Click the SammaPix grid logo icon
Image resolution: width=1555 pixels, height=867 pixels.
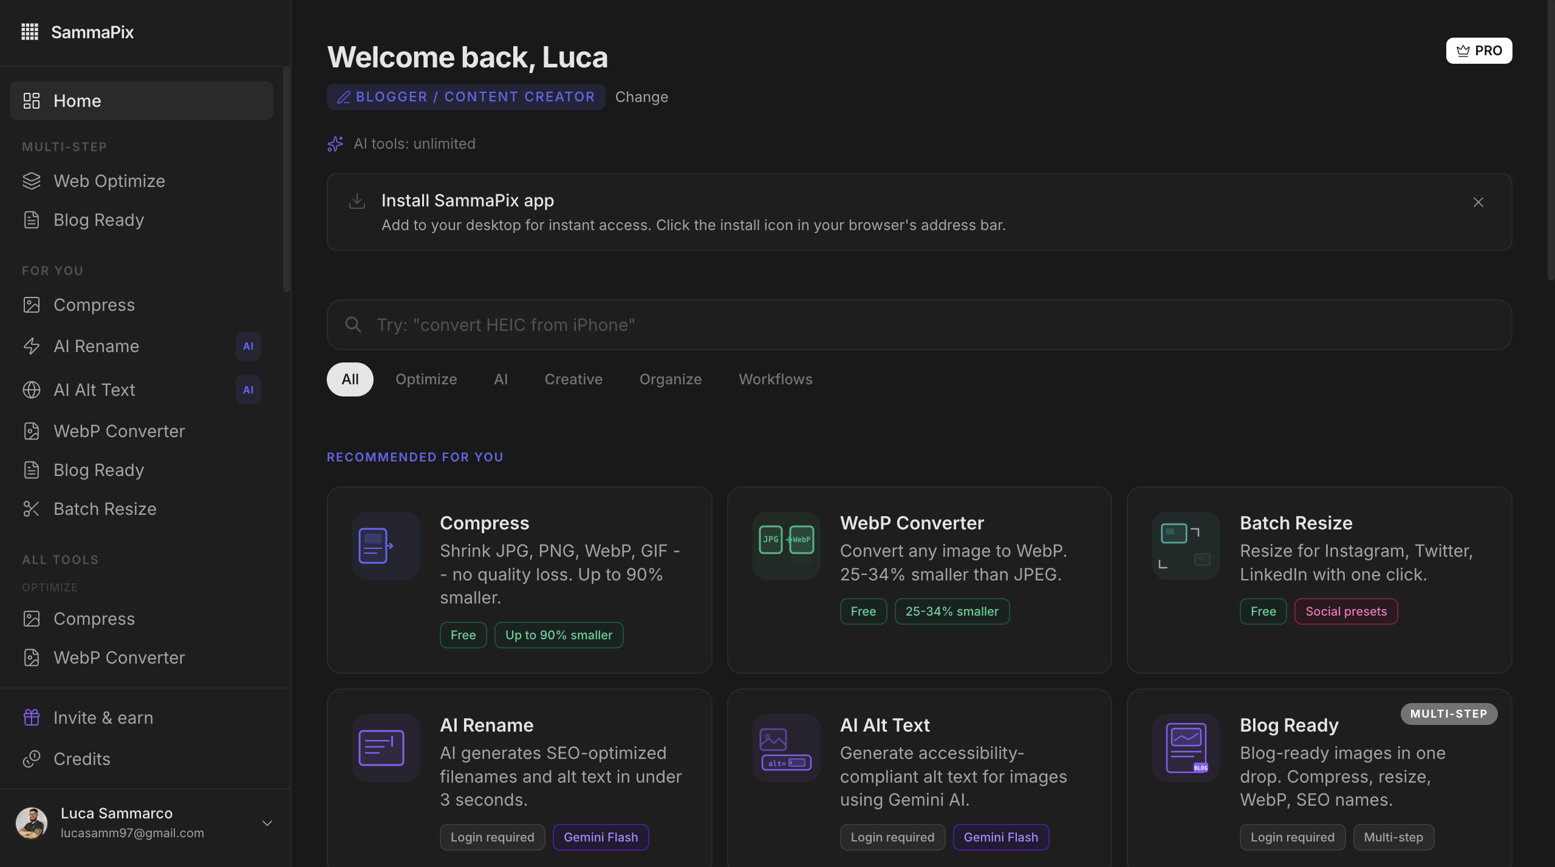pos(30,32)
